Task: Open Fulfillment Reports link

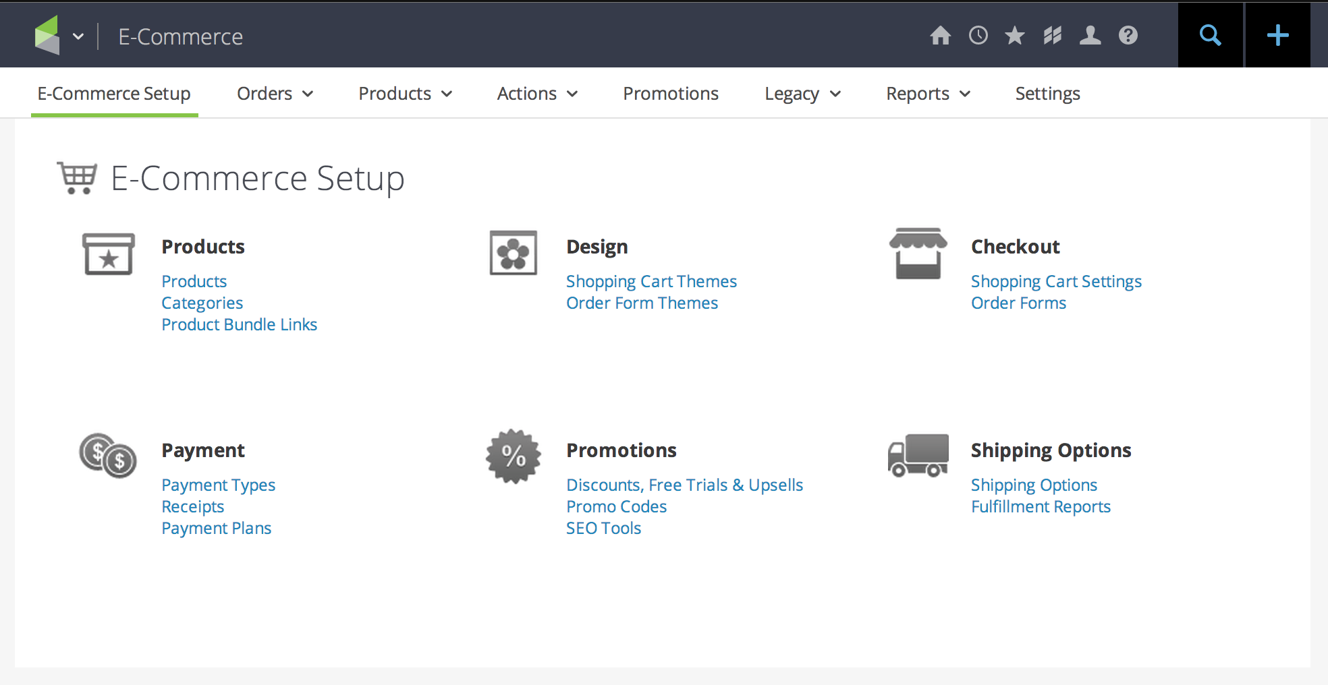Action: 1041,506
